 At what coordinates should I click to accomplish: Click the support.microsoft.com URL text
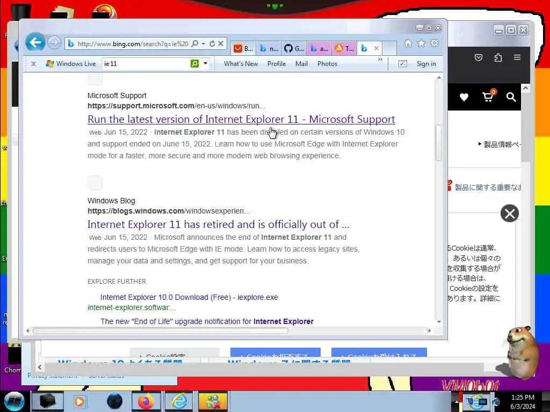click(176, 106)
